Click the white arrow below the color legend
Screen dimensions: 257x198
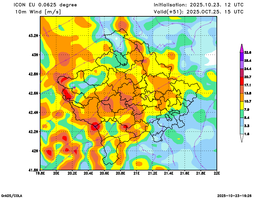click(241, 138)
